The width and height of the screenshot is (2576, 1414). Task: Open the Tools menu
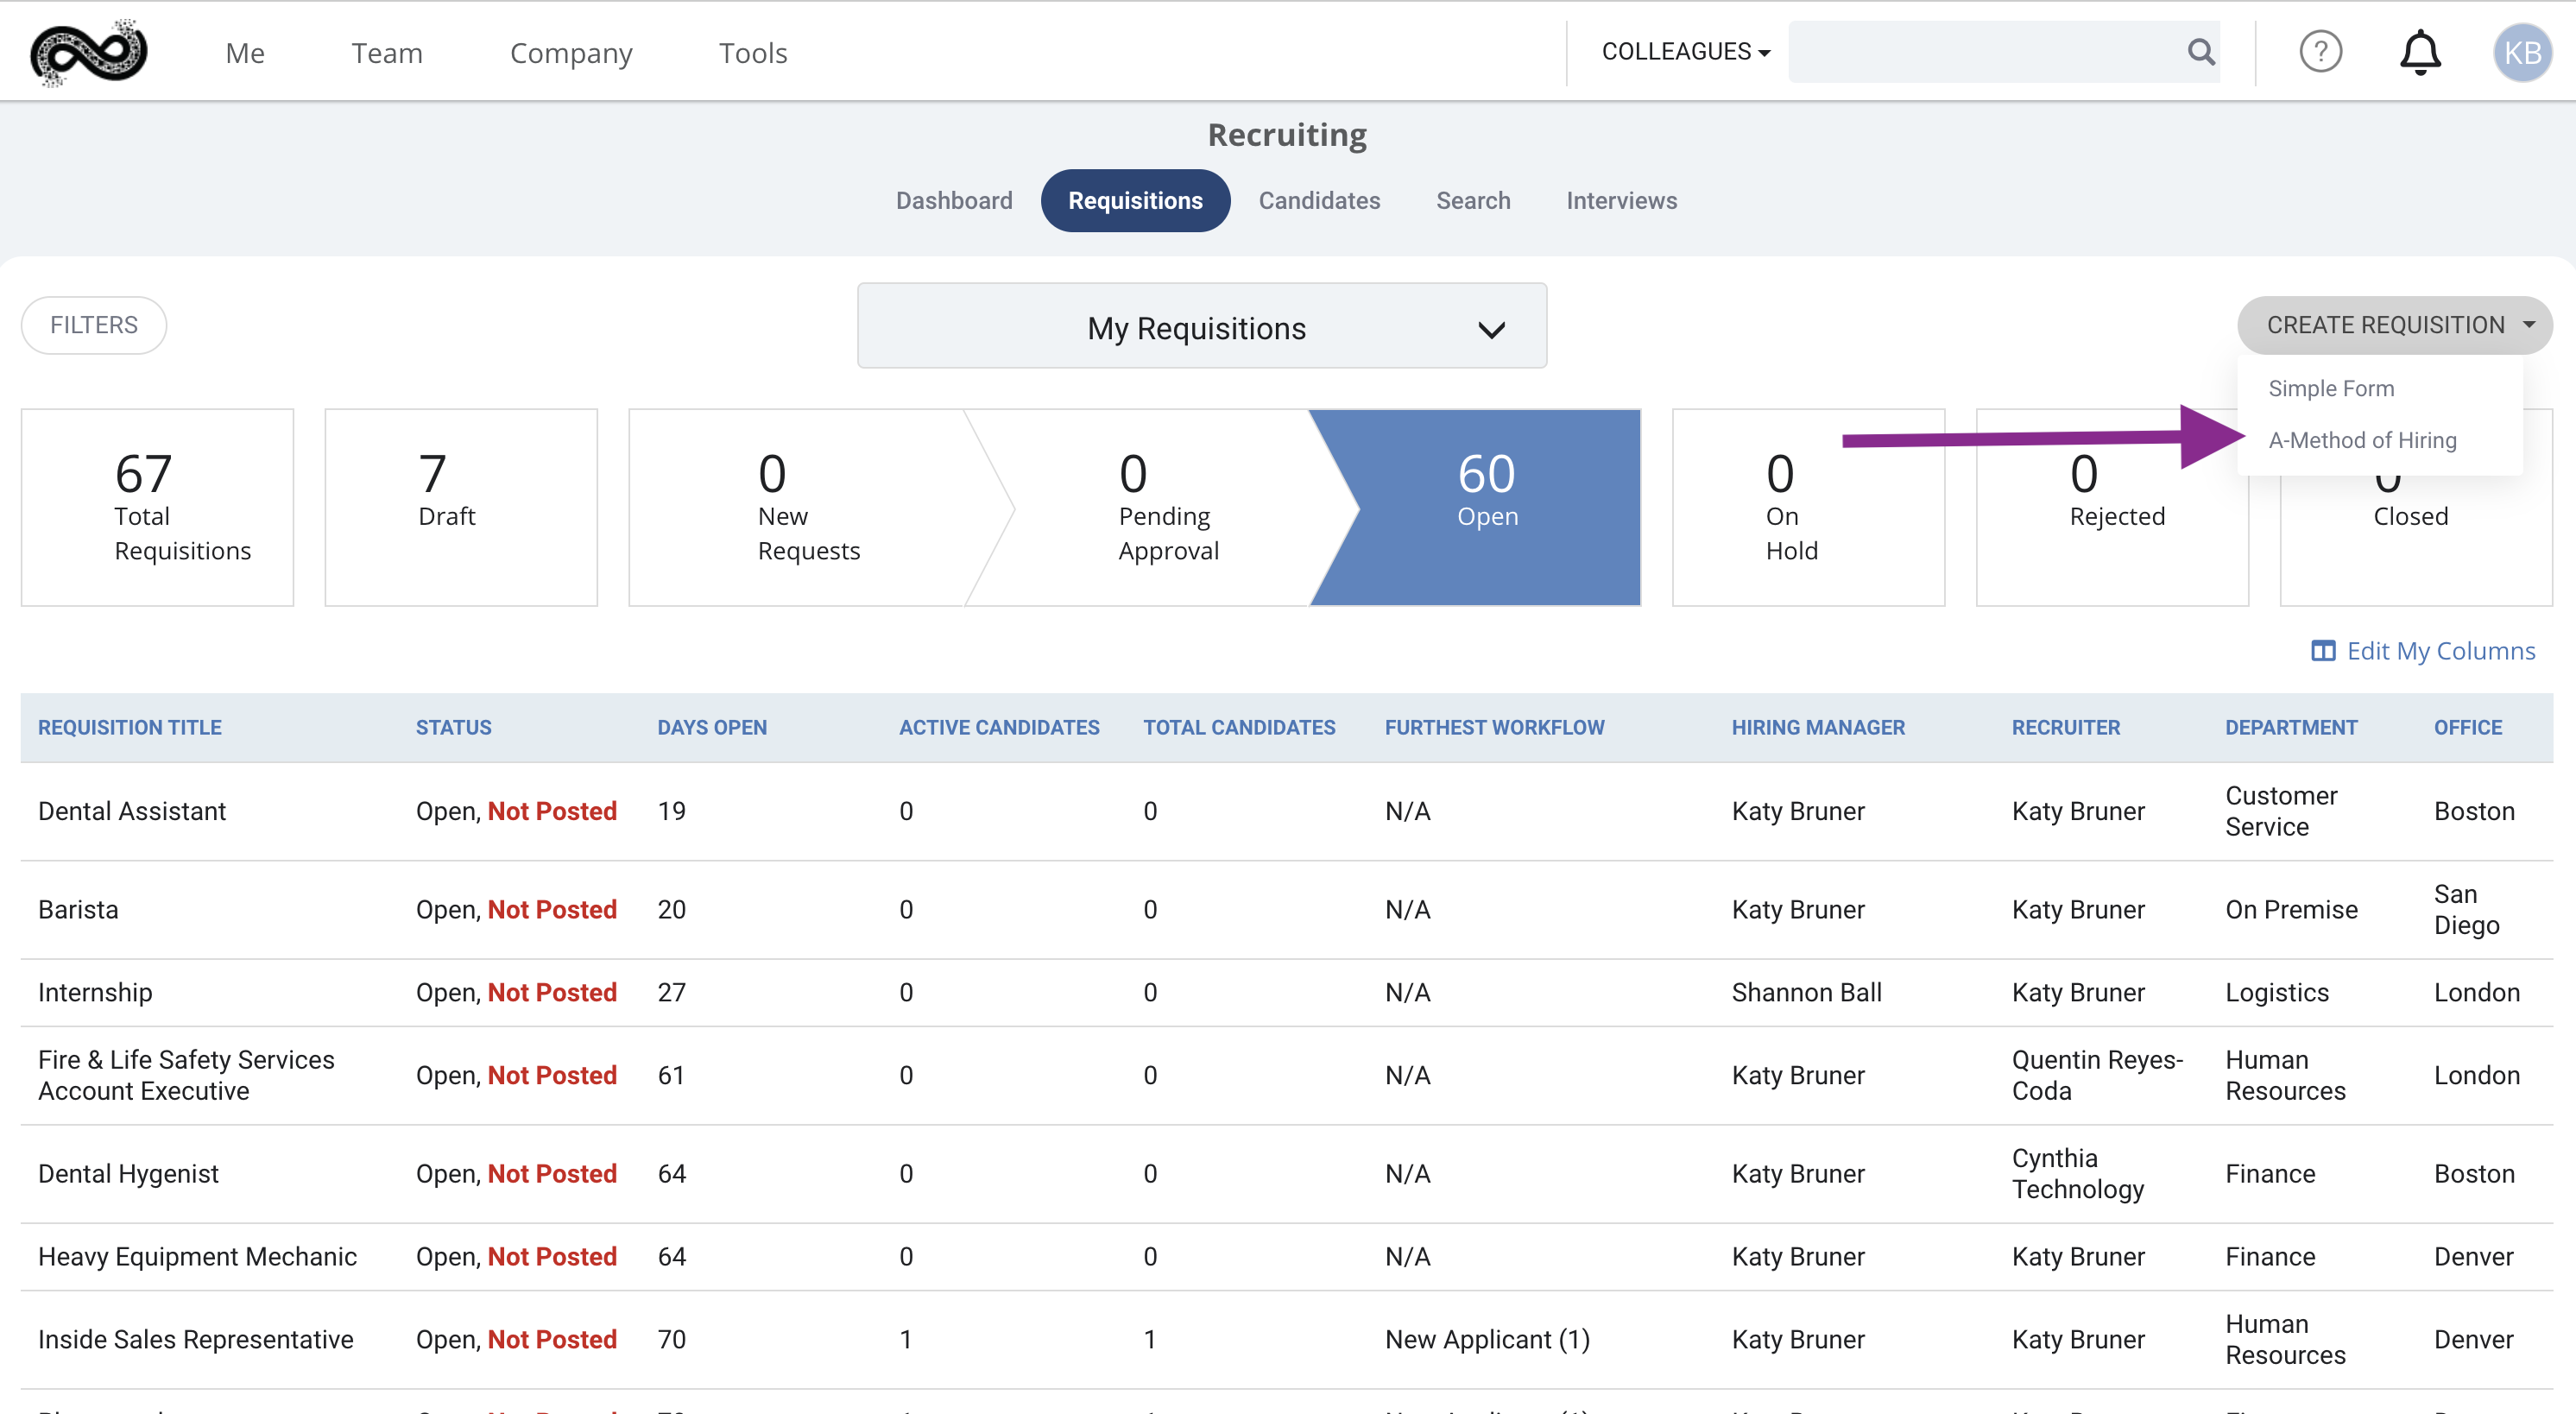pos(753,53)
